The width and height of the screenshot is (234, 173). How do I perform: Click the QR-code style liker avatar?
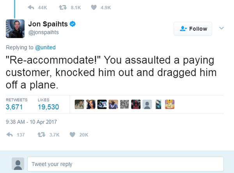(x=124, y=104)
